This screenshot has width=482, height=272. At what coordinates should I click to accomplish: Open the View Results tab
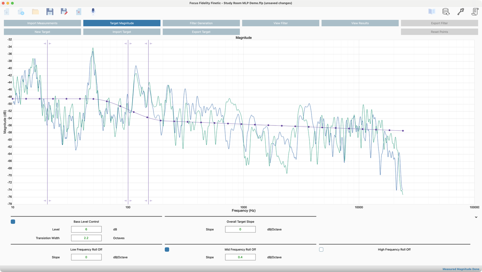360,23
